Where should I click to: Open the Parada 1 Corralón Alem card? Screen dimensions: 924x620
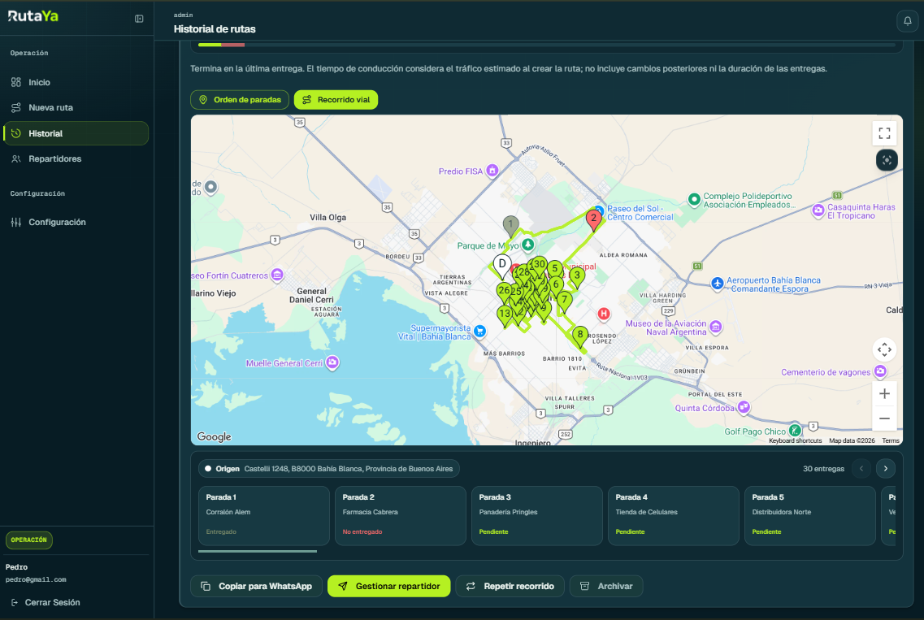pyautogui.click(x=264, y=516)
